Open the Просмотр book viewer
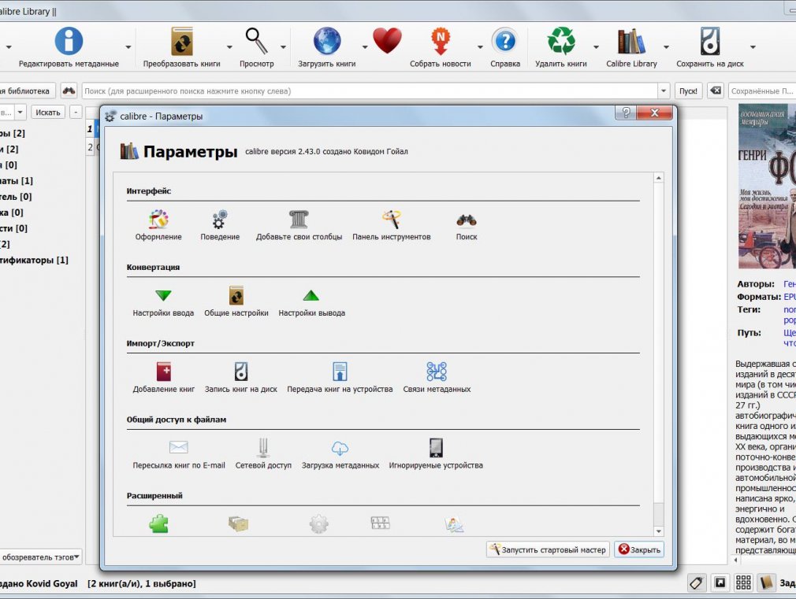Viewport: 796px width, 599px height. (x=256, y=47)
